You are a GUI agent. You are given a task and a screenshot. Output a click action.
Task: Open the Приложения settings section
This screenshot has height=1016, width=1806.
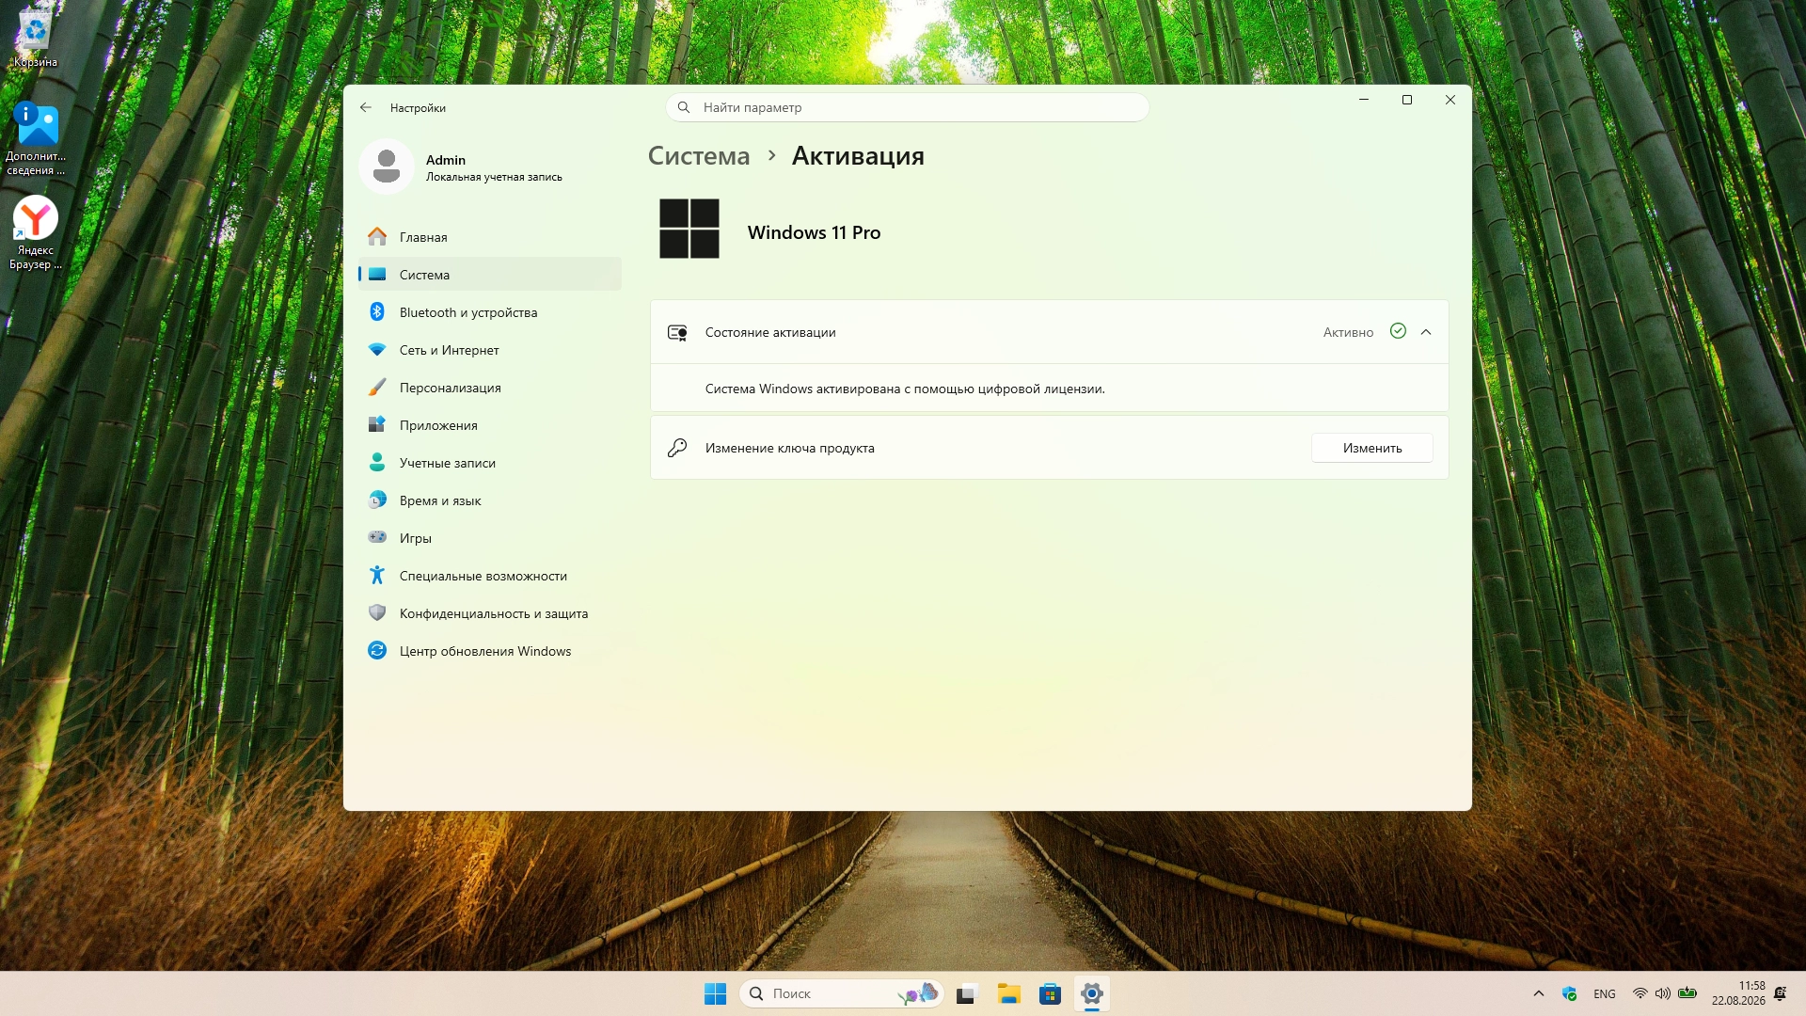(489, 425)
